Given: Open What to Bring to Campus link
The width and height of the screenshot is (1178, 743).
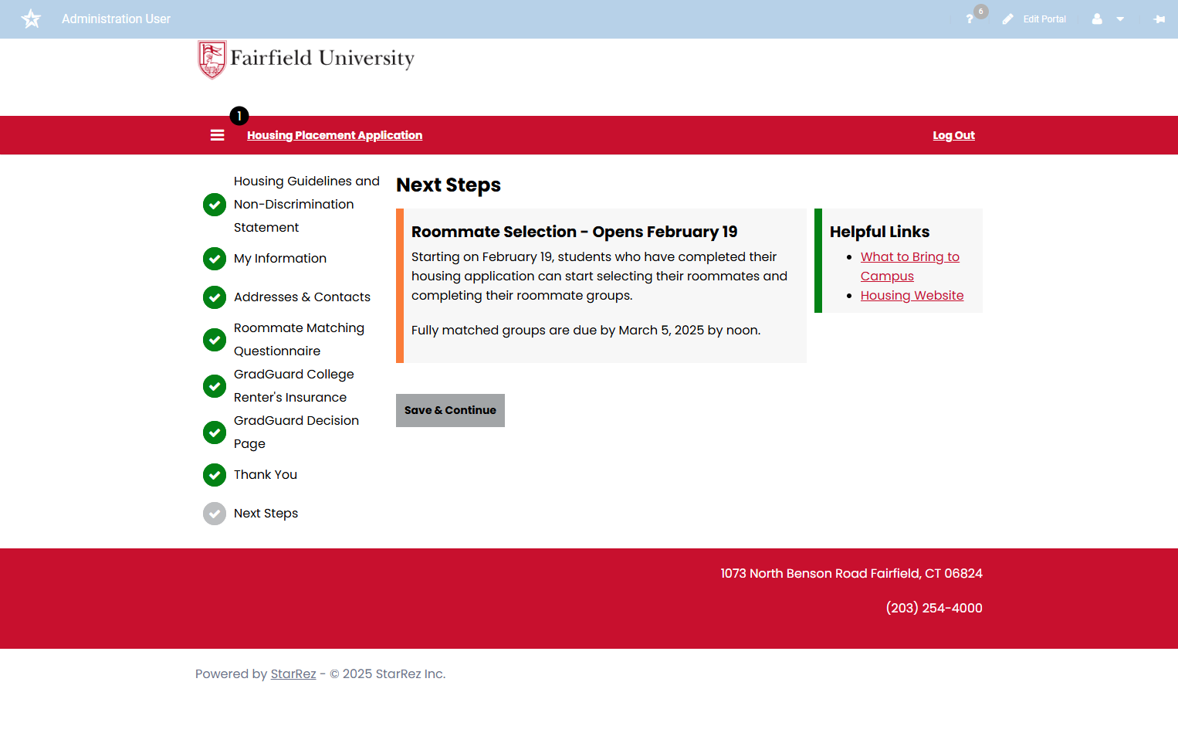Looking at the screenshot, I should 910,266.
